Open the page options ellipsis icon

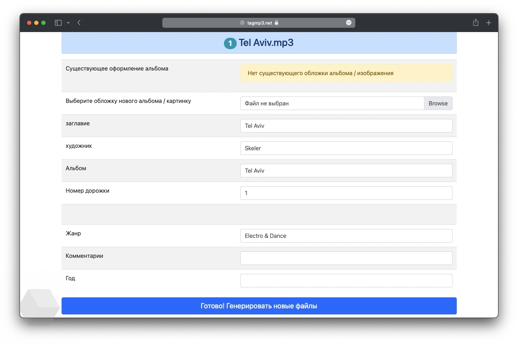coord(349,23)
